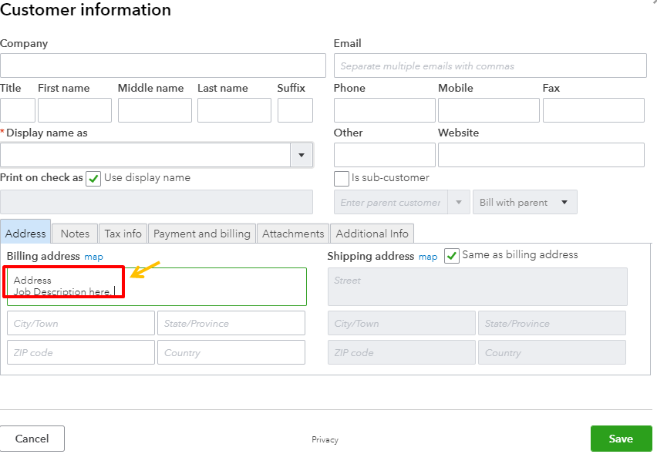This screenshot has width=657, height=454.
Task: Open the Tax info tab
Action: (x=123, y=234)
